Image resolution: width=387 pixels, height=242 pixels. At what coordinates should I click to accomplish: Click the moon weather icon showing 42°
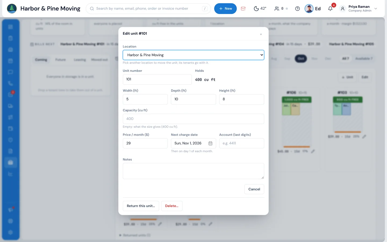coord(256,9)
